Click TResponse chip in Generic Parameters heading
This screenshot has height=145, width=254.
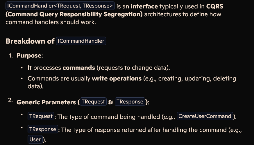pyautogui.click(x=130, y=102)
